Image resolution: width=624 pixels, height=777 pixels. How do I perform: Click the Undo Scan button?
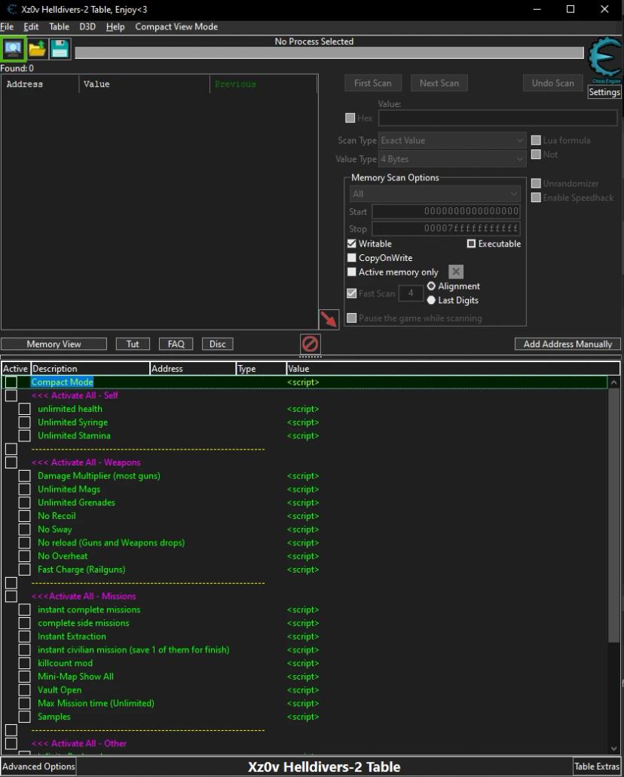tap(552, 83)
